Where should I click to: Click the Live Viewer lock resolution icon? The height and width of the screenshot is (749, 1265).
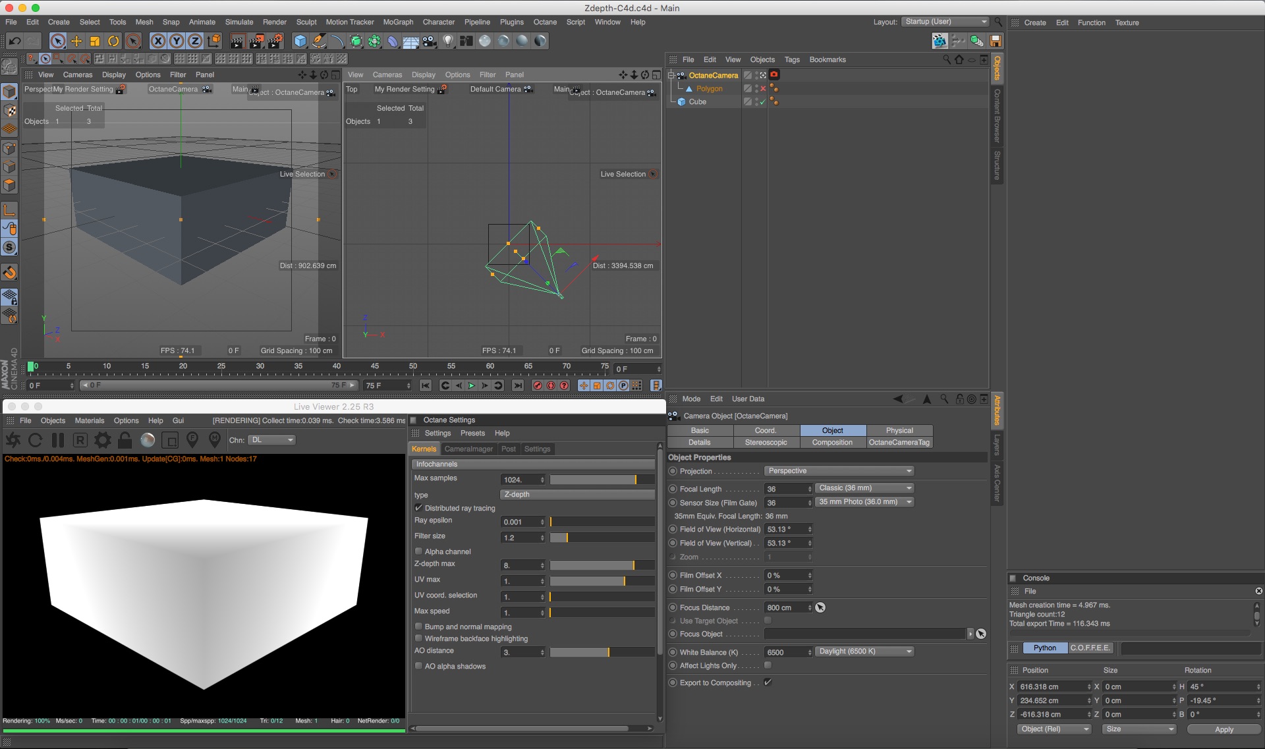[125, 440]
